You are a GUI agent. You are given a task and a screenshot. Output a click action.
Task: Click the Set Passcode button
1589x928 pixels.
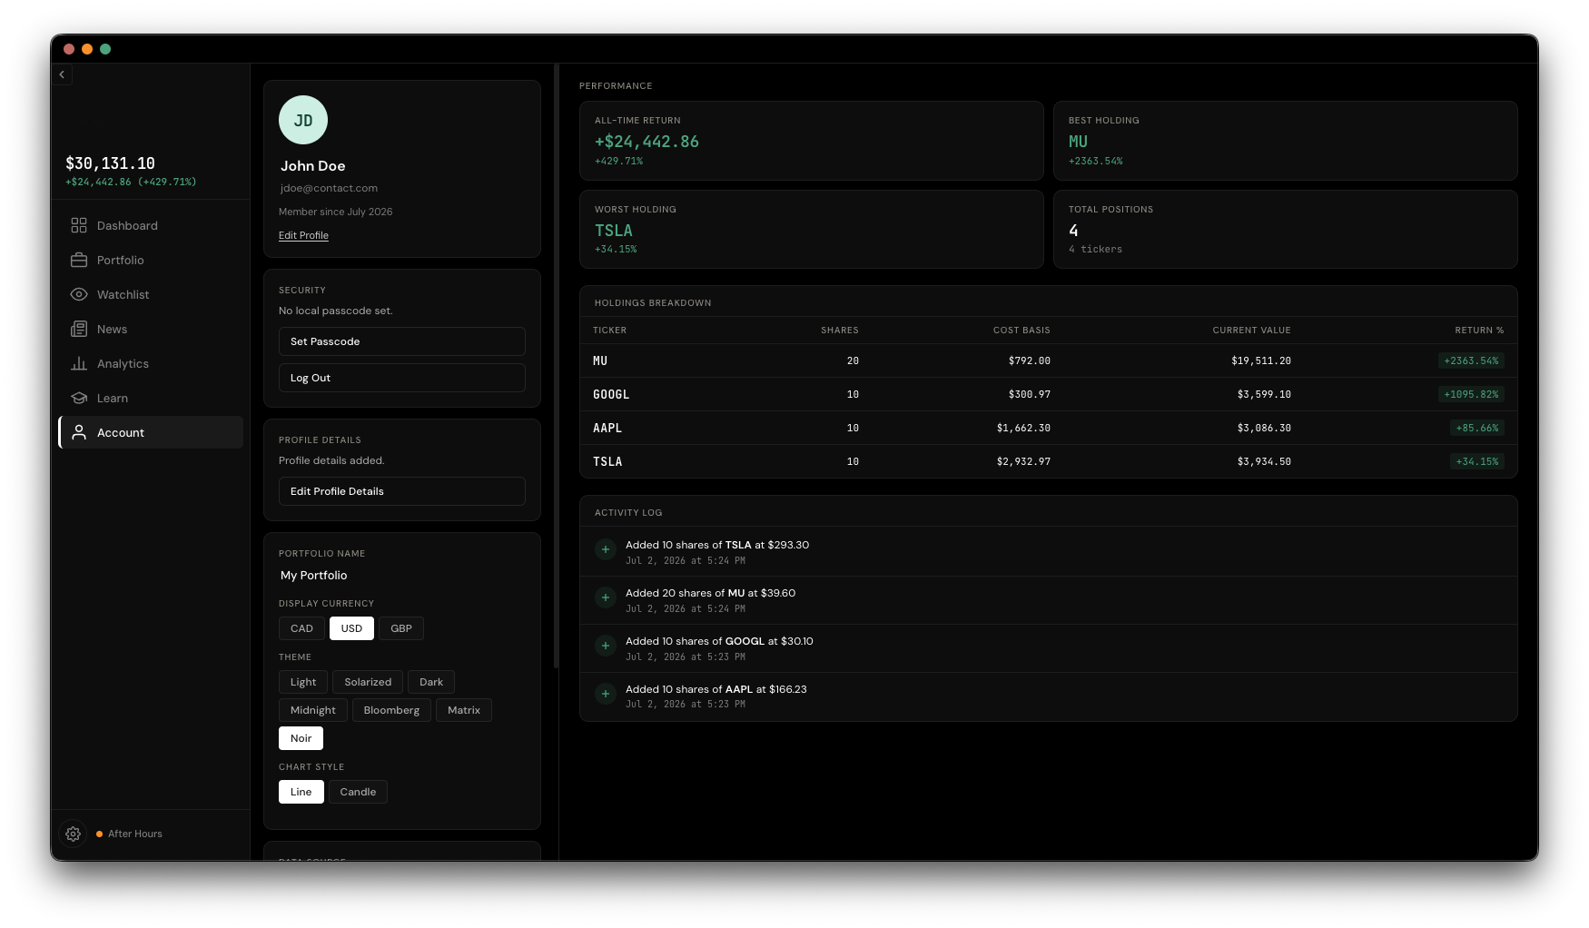coord(402,341)
